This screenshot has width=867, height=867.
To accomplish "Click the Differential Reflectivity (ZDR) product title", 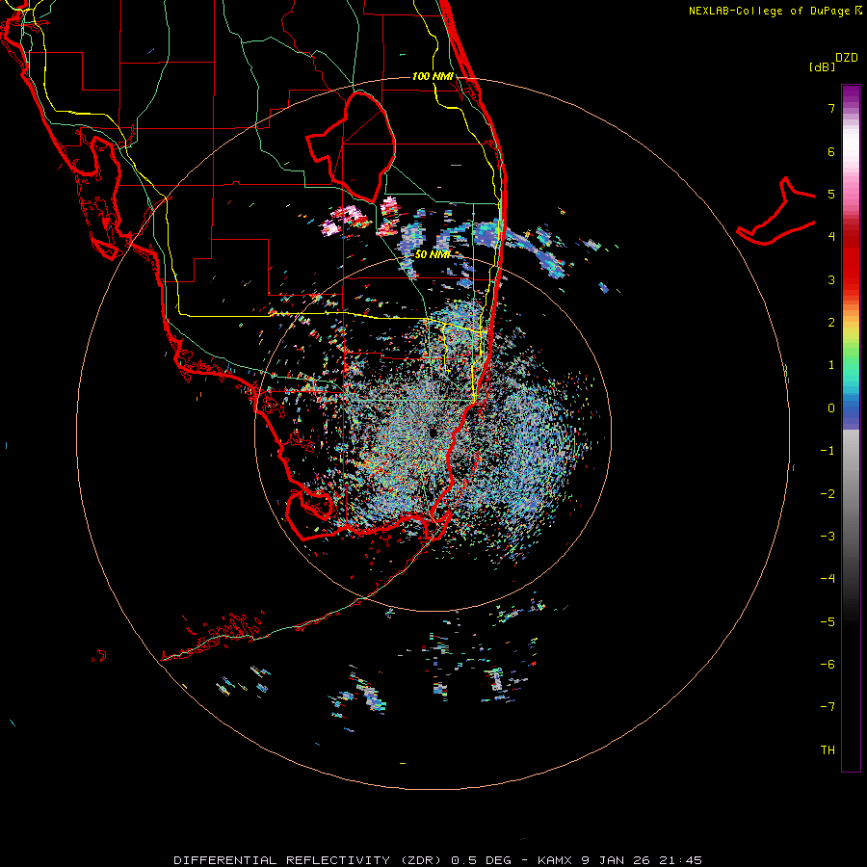I will pos(307,860).
